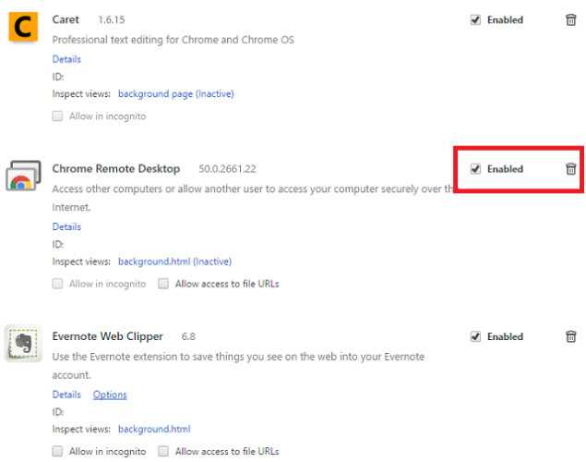
Task: Remove Caret using its trash icon
Action: (x=570, y=19)
